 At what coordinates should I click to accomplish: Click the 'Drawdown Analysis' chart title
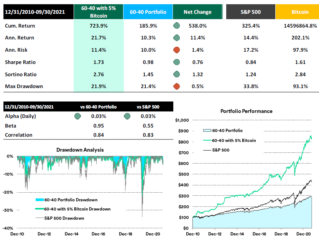80,150
